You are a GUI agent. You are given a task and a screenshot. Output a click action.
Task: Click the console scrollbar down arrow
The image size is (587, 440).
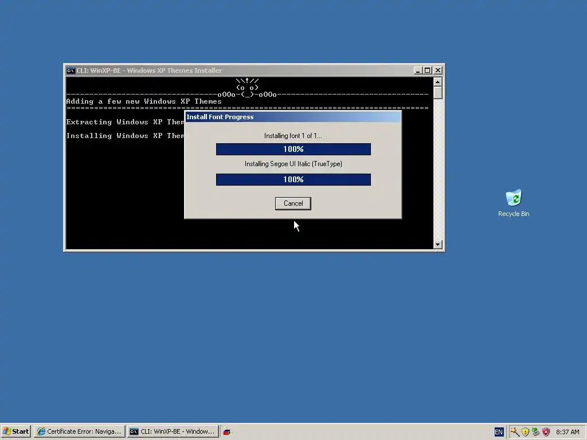point(437,245)
